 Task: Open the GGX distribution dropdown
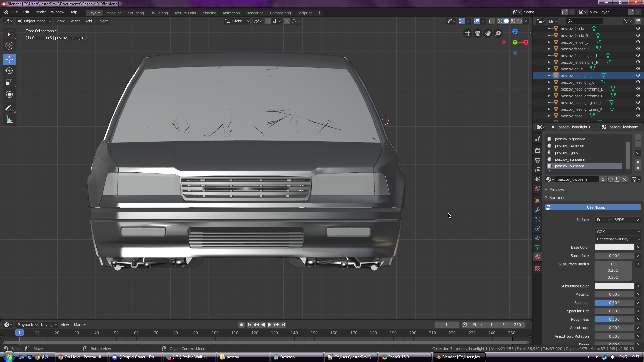point(618,232)
